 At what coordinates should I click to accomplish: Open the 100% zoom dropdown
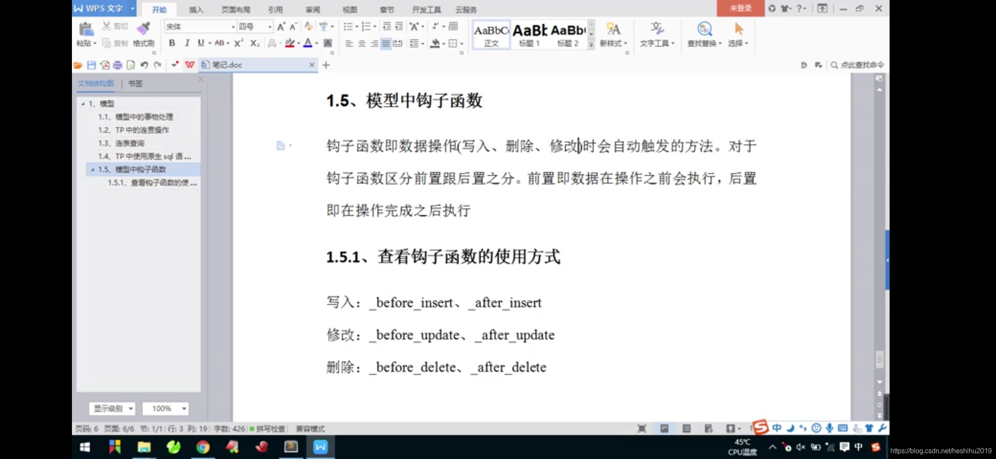coord(166,408)
